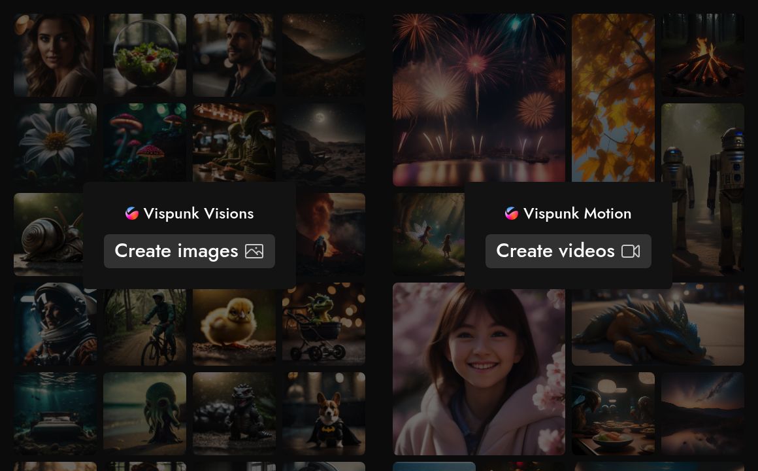Click the Vispunk Motion logo icon
Viewport: 758px width, 471px height.
(512, 213)
